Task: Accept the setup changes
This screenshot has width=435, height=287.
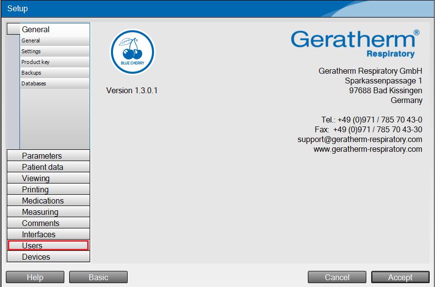Action: 400,277
